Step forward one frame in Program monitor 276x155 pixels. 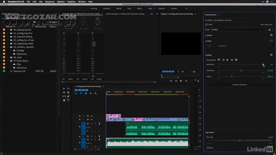coord(186,81)
